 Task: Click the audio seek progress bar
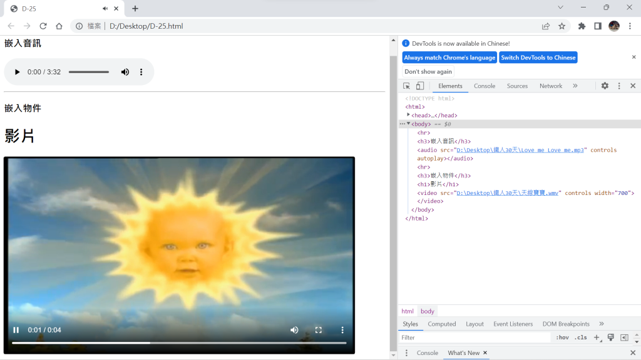[89, 72]
